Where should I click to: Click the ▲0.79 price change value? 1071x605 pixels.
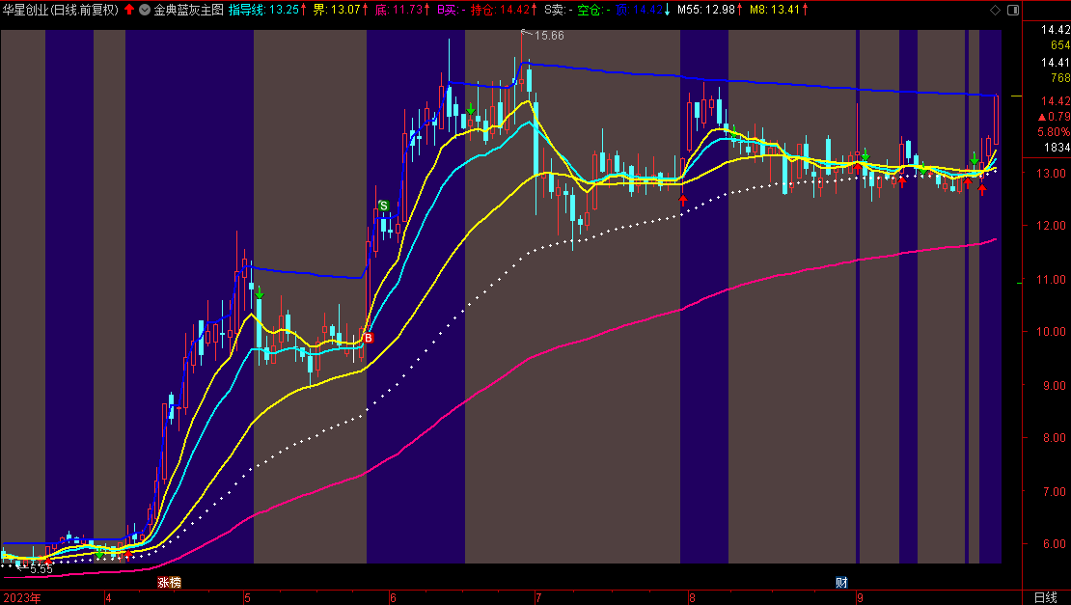pos(1054,117)
